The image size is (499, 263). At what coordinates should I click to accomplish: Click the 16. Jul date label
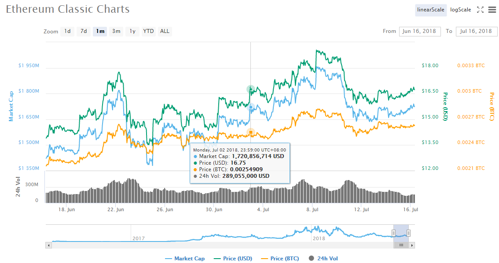click(x=411, y=209)
